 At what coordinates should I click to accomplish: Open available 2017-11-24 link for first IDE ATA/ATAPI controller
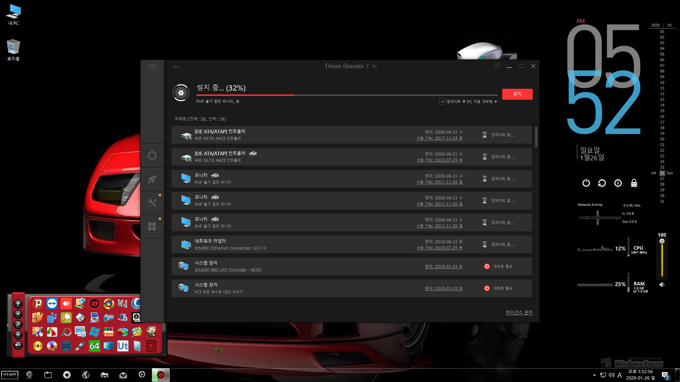click(x=440, y=138)
